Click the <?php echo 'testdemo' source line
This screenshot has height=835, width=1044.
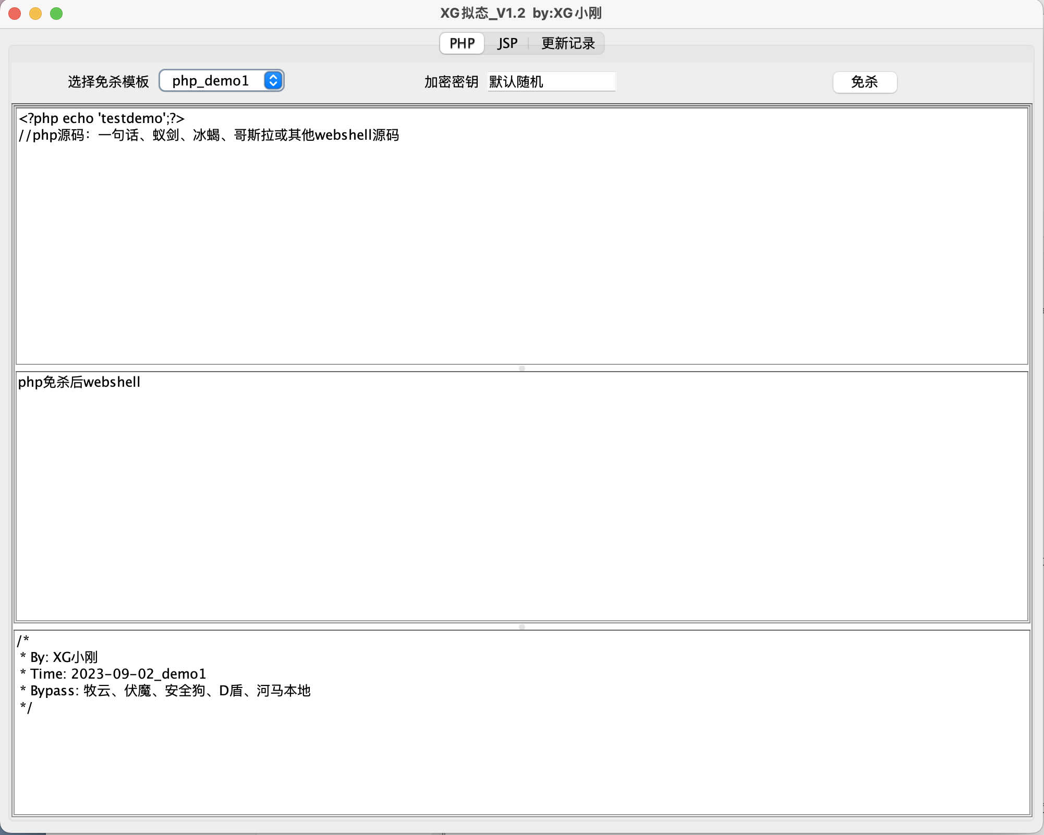102,118
